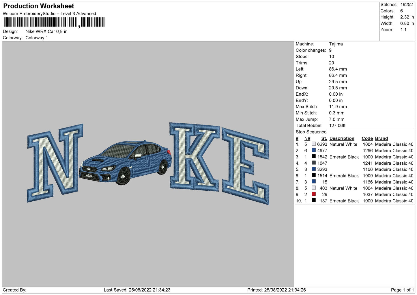Click the 'N#' column header
Screen dimensions: 417x295
tap(307, 138)
